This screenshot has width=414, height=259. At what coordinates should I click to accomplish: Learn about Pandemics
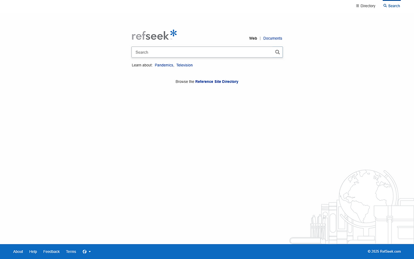coord(163,65)
